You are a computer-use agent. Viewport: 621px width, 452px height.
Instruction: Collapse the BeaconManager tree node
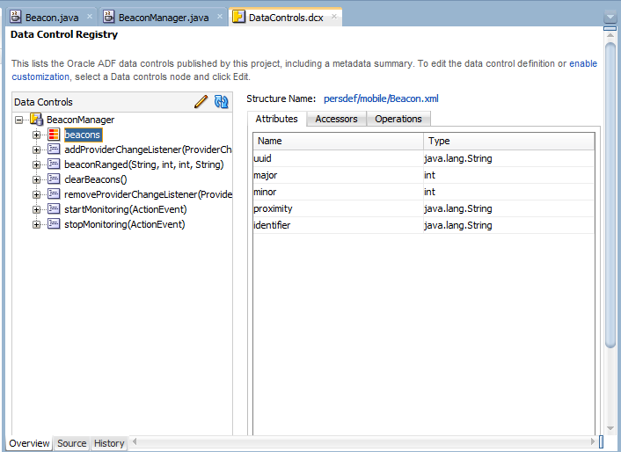(x=18, y=120)
